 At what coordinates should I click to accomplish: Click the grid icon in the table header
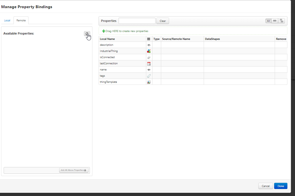click(x=149, y=39)
